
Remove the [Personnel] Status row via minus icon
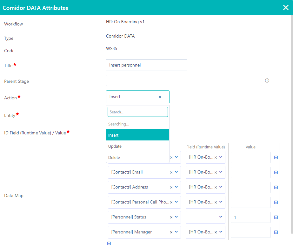pos(276,217)
